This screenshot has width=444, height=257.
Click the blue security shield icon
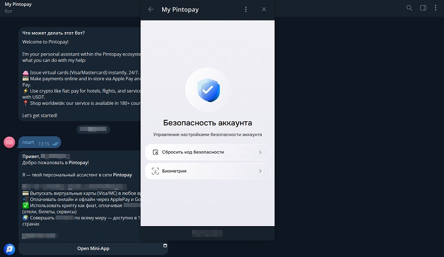click(207, 90)
